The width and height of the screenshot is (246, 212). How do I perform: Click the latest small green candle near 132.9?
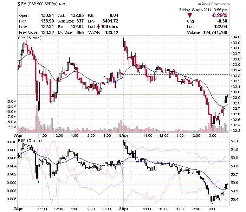227,96
